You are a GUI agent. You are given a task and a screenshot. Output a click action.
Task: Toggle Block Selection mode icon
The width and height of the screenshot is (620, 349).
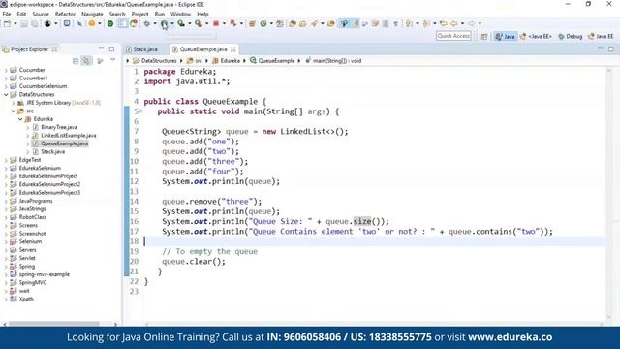click(x=386, y=23)
